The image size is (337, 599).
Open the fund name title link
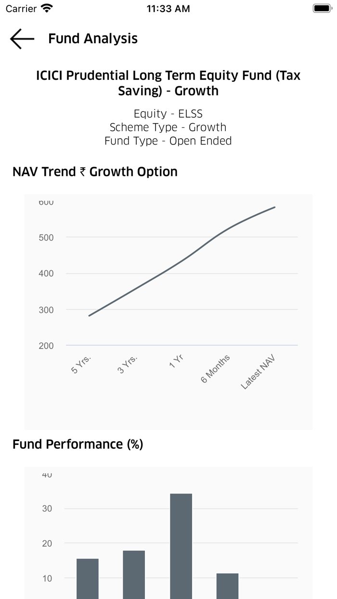(x=168, y=83)
